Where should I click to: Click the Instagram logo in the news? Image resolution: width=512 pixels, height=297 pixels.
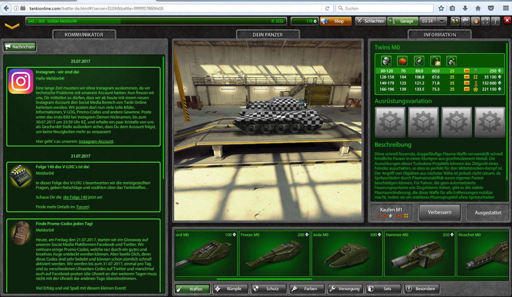point(21,81)
